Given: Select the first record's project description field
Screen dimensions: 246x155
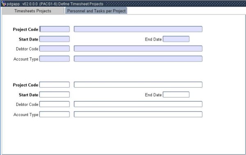Looking at the screenshot, I should 138,29.
